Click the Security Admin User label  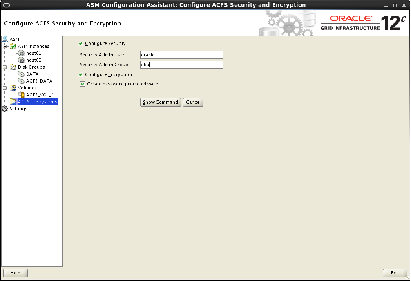[x=102, y=55]
